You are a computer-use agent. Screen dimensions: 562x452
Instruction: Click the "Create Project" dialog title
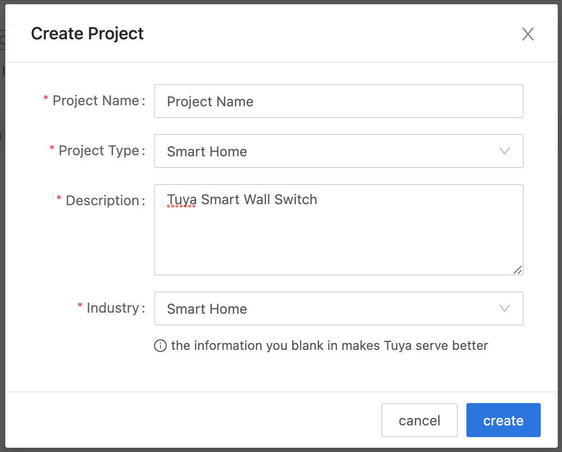[x=88, y=34]
